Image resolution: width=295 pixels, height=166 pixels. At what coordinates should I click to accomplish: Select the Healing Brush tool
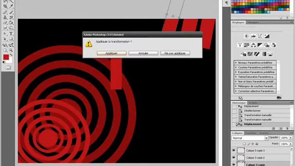point(5,12)
